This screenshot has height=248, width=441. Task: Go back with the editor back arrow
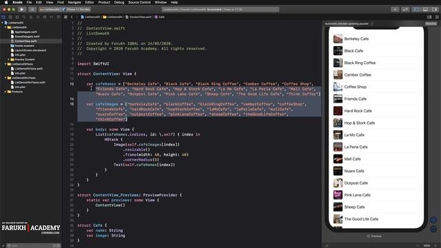72,17
